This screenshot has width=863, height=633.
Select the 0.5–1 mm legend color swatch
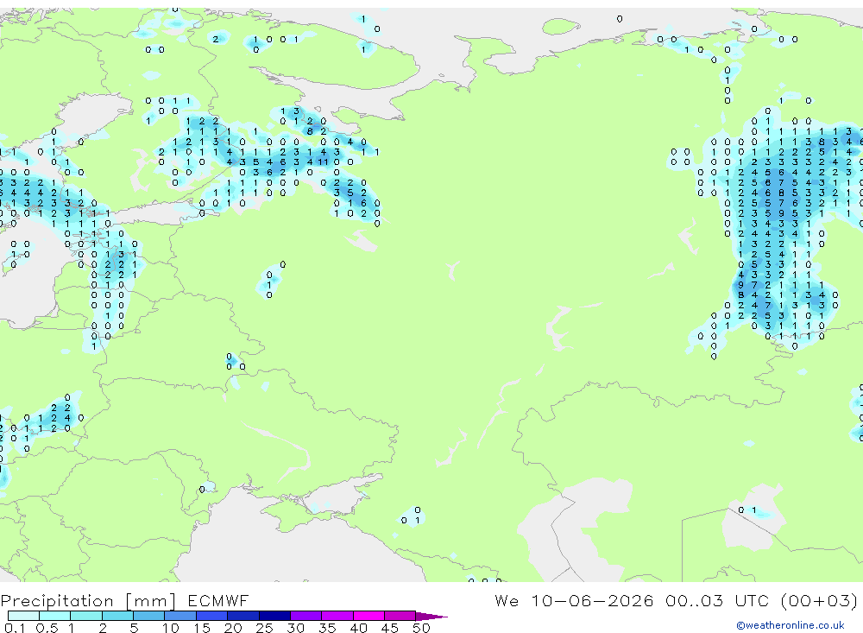(x=55, y=616)
